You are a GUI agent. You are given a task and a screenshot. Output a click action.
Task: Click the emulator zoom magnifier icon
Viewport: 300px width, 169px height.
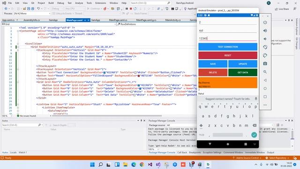point(265,72)
